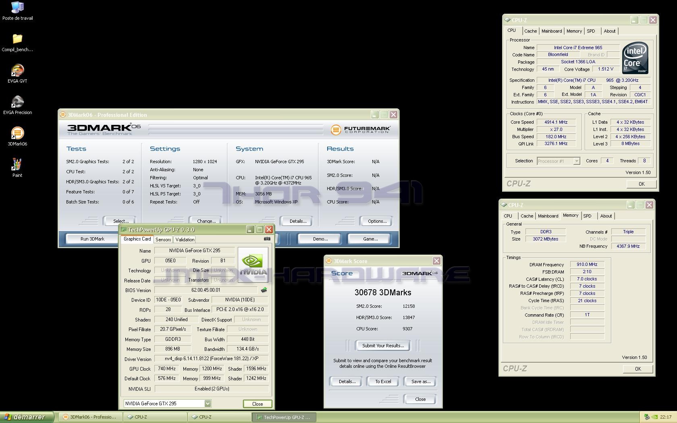Switch to Sensors tab in GPU-Z
The image size is (677, 423).
tap(163, 240)
